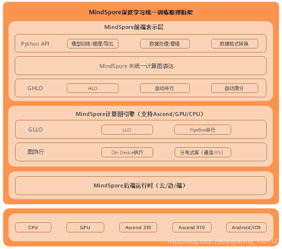Click the Pipeline并行 box
This screenshot has width=282, height=249.
coord(202,129)
